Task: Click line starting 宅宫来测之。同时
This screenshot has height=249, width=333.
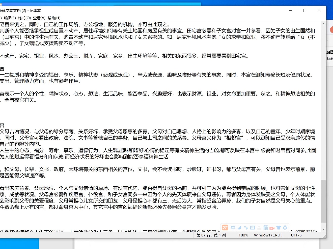Action: (x=85, y=24)
